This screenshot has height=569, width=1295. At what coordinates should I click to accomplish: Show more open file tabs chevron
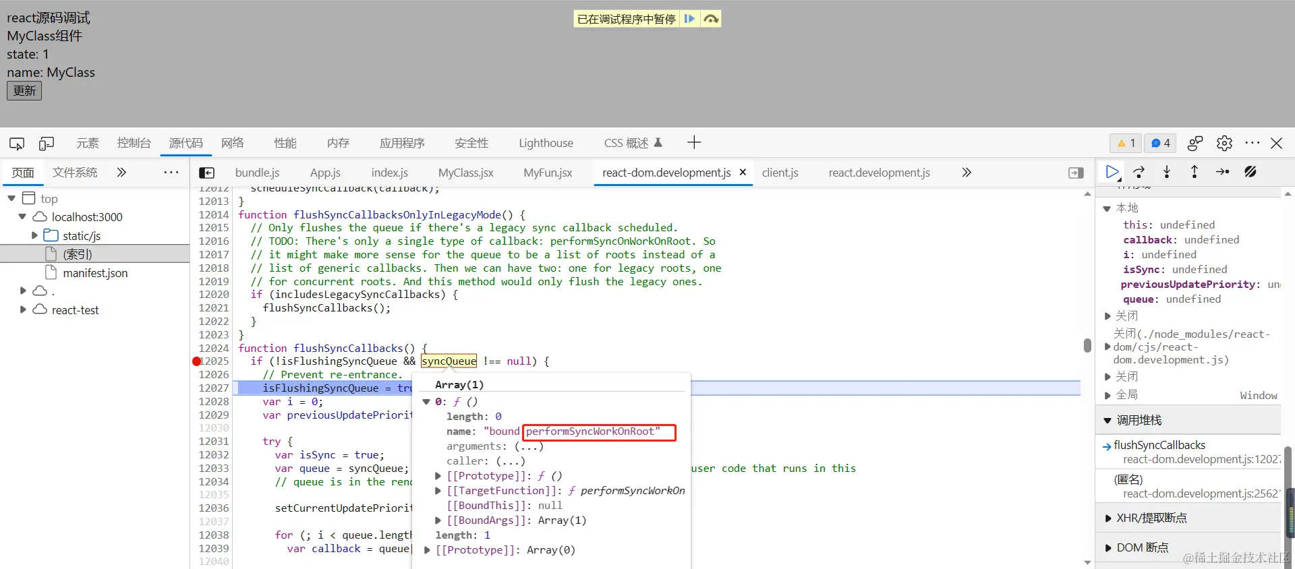point(967,173)
